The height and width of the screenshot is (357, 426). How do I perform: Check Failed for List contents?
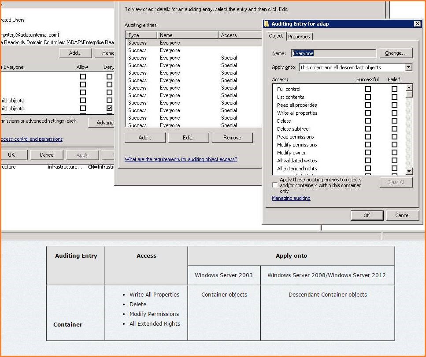point(394,97)
